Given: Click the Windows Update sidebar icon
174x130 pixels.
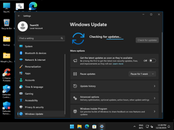Looking at the screenshot, I should pos(21,114).
